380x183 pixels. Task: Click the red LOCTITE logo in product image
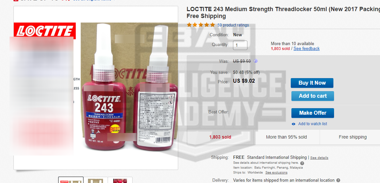(45, 31)
